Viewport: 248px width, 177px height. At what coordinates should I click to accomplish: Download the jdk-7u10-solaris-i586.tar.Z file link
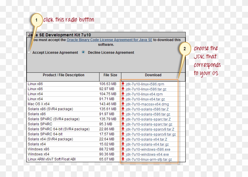click(147, 109)
